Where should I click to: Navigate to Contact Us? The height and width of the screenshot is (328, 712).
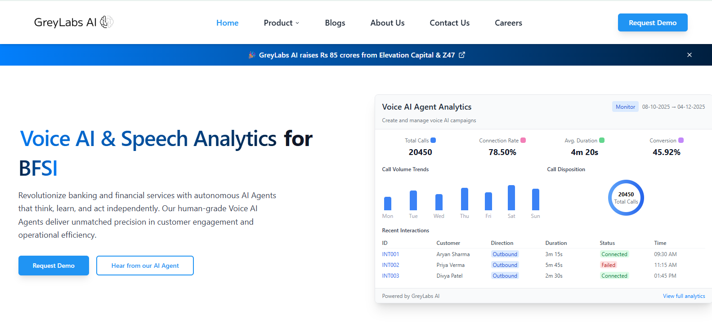[450, 23]
